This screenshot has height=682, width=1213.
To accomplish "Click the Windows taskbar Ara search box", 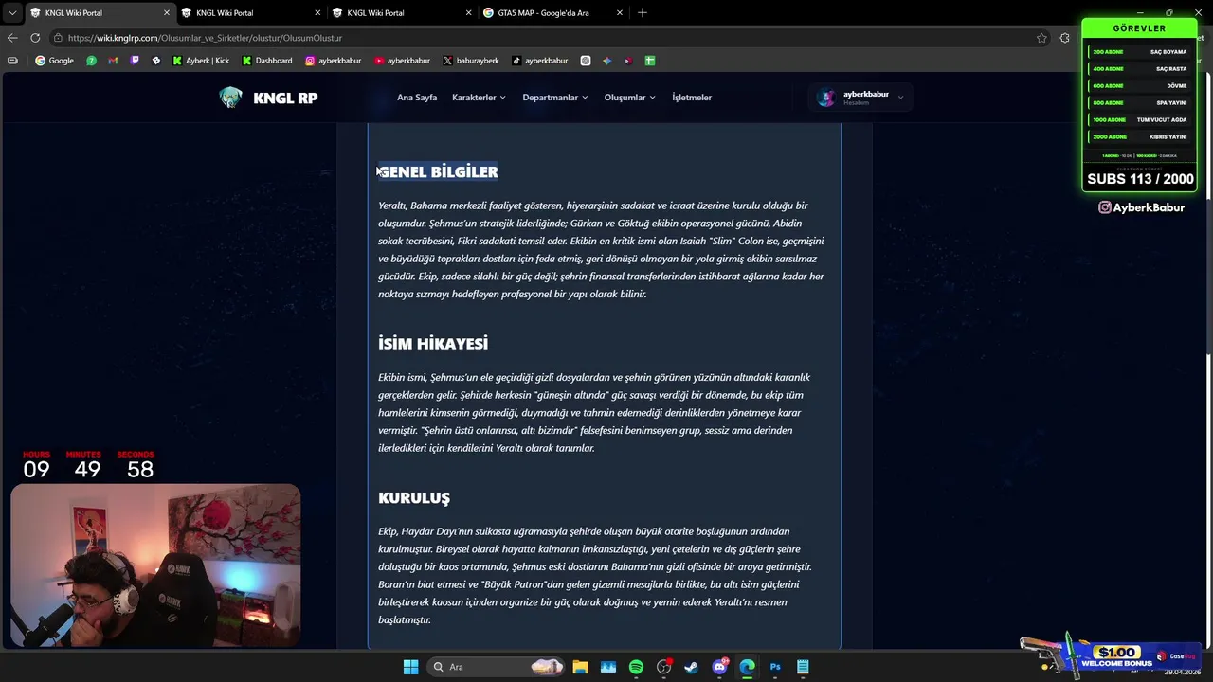I will pos(497,667).
